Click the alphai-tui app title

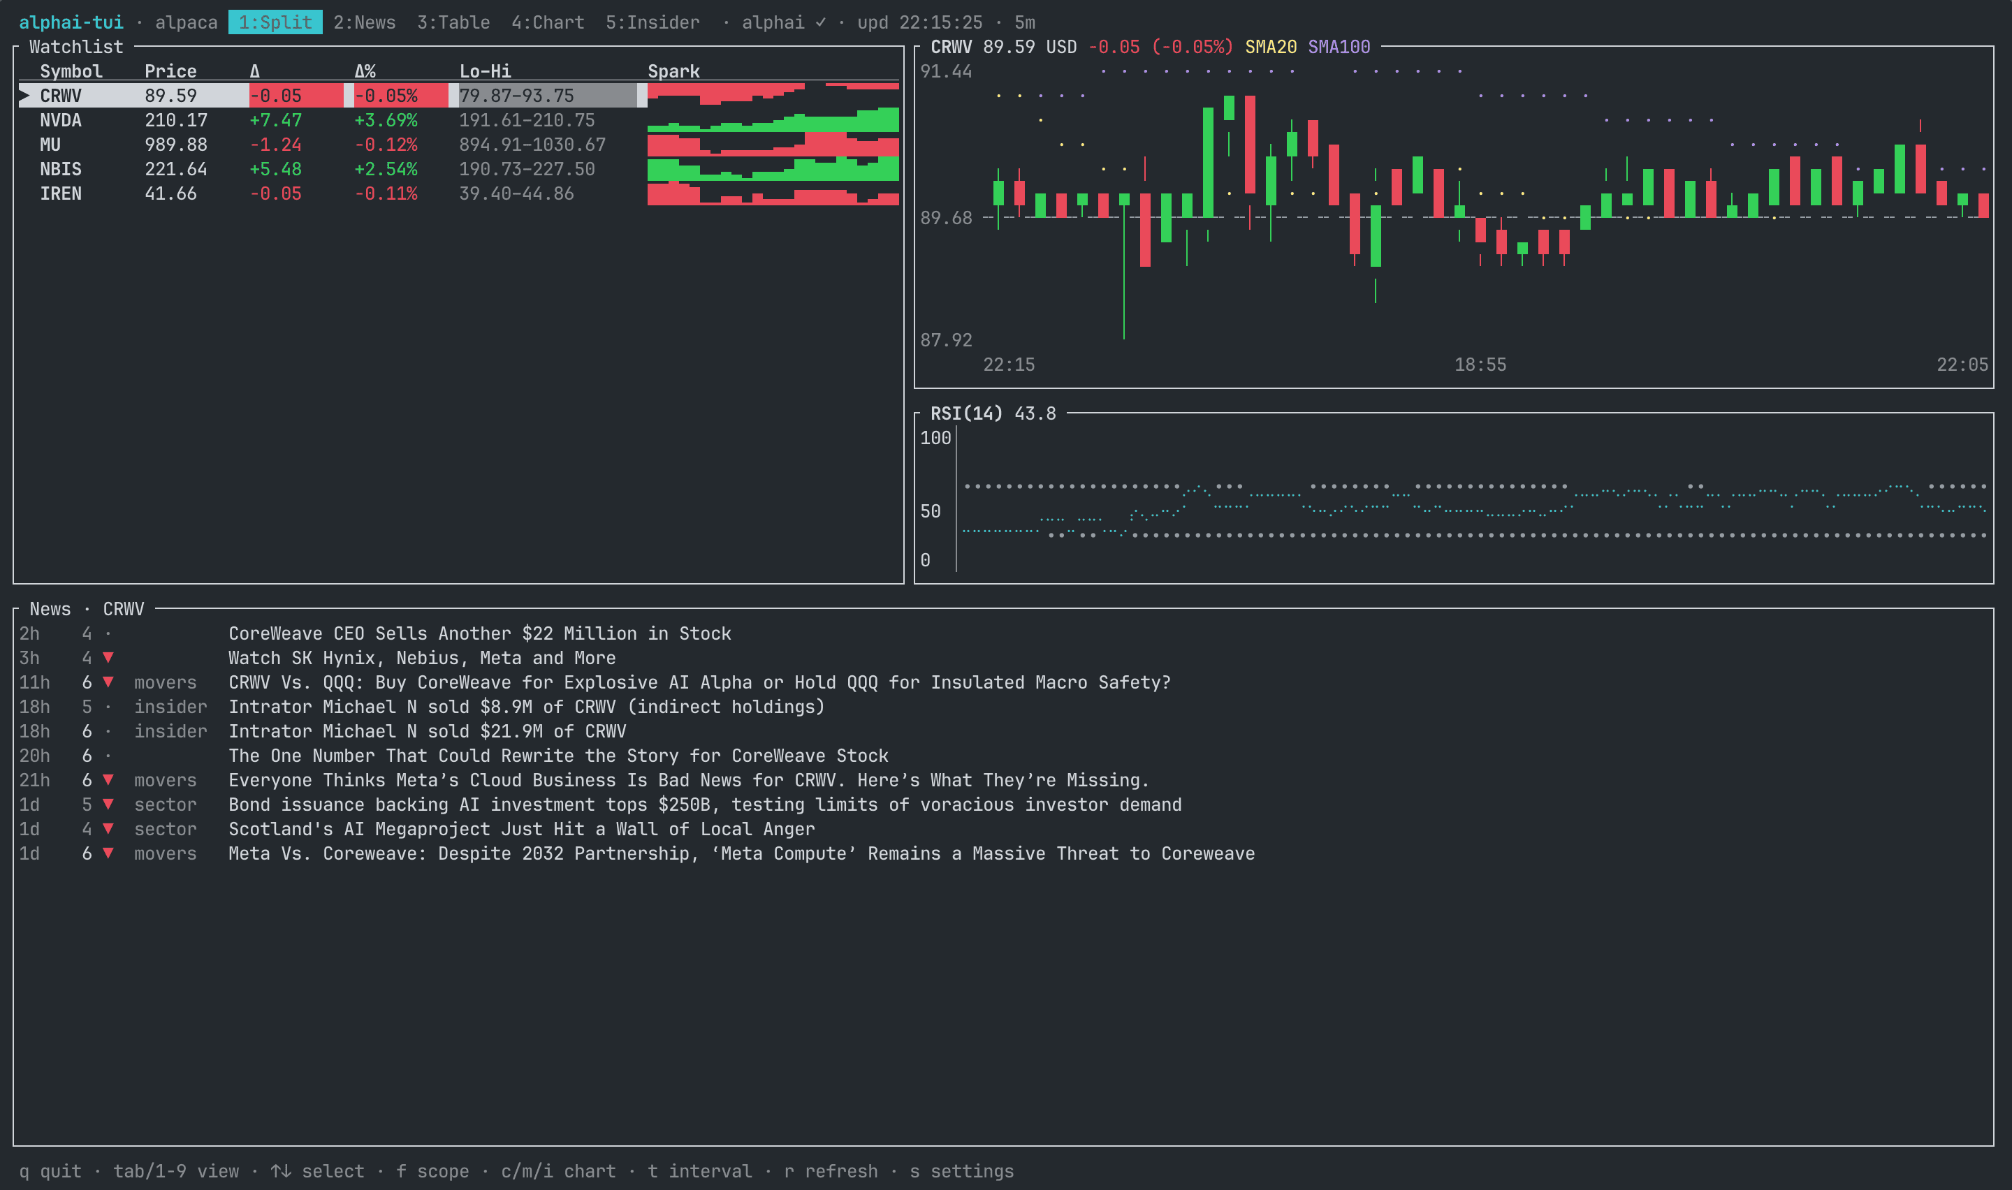point(71,22)
